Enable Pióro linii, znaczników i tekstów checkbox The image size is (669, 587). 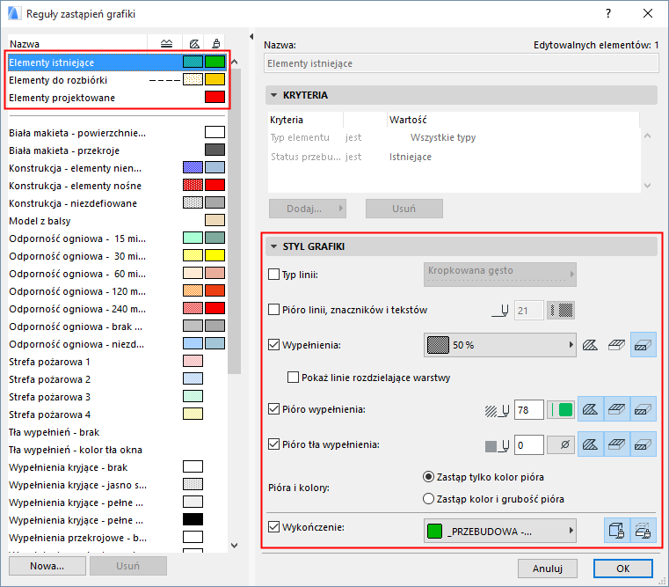pos(273,310)
